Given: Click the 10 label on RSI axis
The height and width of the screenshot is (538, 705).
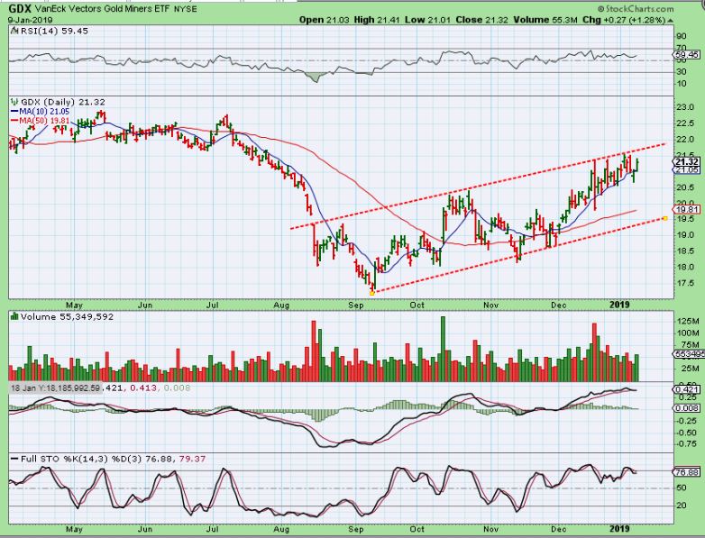Looking at the screenshot, I should point(681,84).
